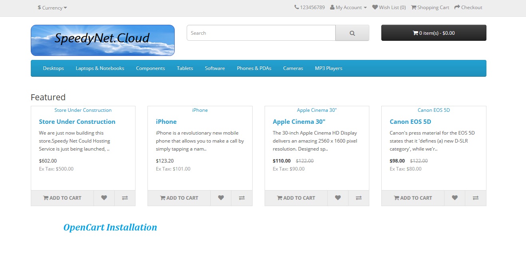Add Canon EOS 5D to wish list
The width and height of the screenshot is (526, 276).
(454, 198)
